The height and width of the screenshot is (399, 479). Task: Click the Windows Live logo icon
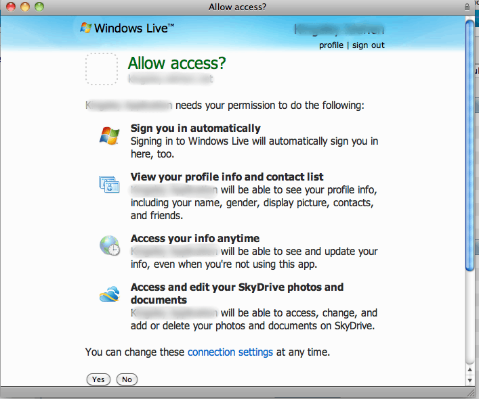tap(86, 28)
